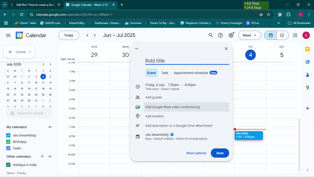Image resolution: width=314 pixels, height=177 pixels.
Task: Click the Save button
Action: (220, 153)
